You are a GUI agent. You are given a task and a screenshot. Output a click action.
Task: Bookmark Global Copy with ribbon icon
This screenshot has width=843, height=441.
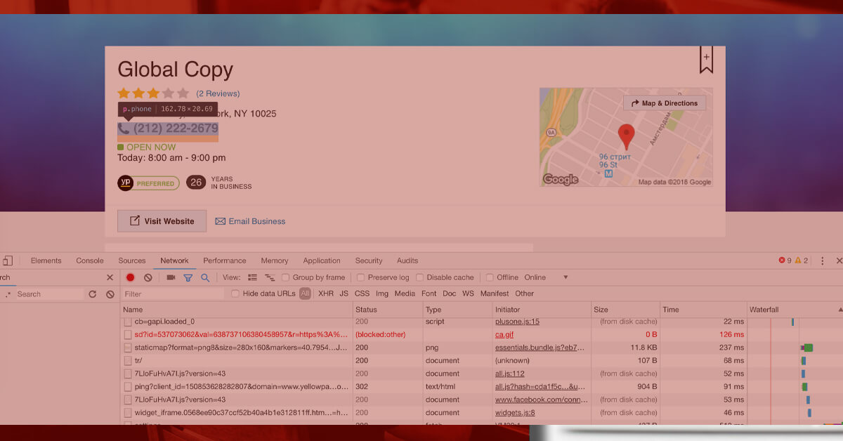click(706, 59)
